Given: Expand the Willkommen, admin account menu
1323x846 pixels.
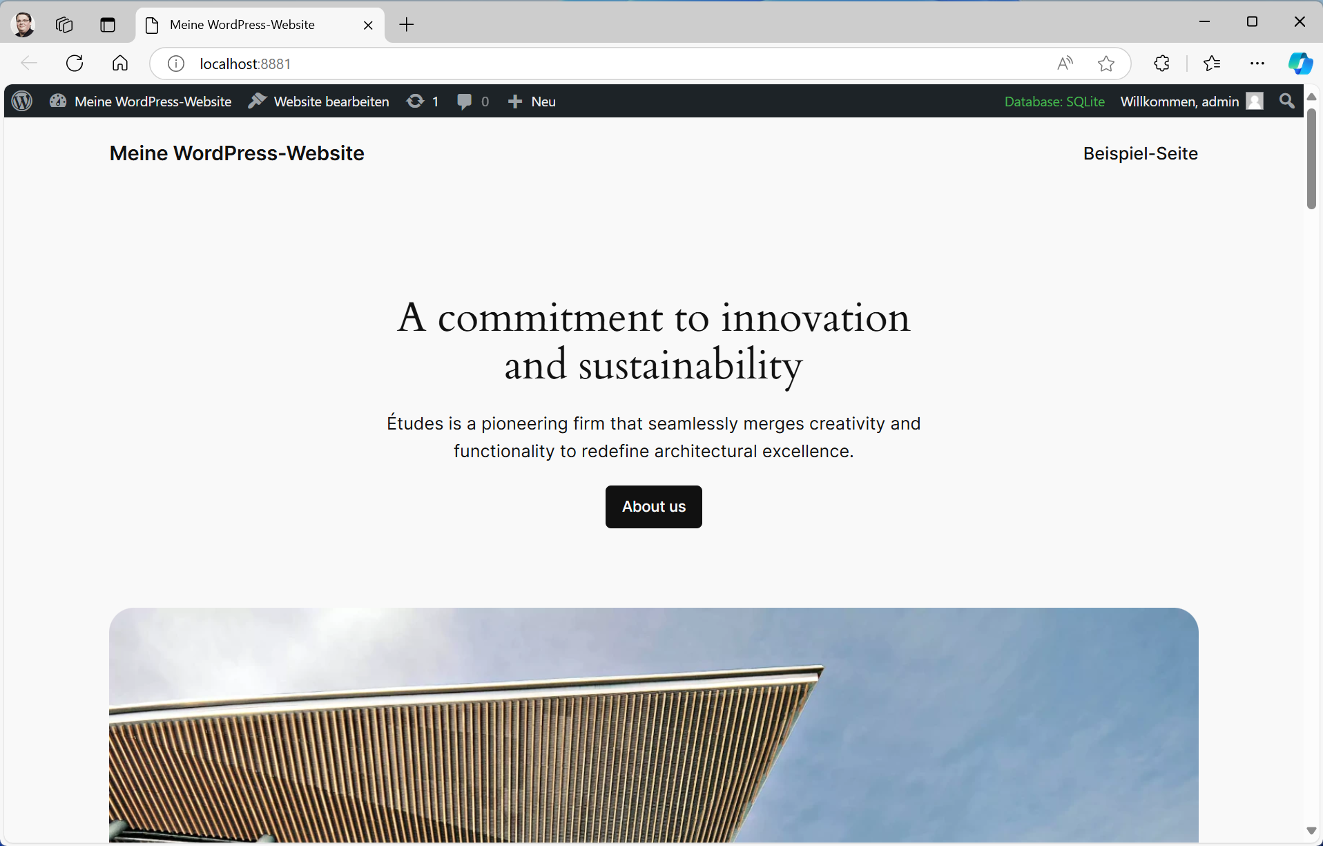Looking at the screenshot, I should 1190,102.
